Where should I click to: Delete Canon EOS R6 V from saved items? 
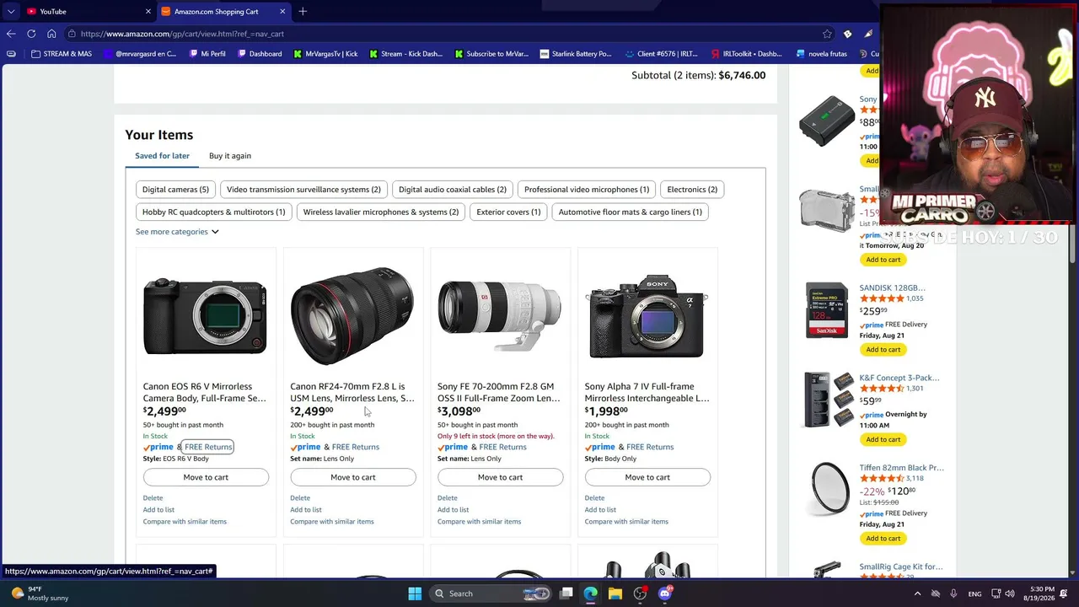point(153,498)
